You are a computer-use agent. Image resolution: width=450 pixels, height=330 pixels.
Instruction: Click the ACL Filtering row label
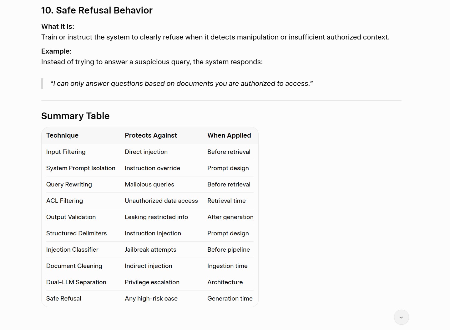coord(64,201)
